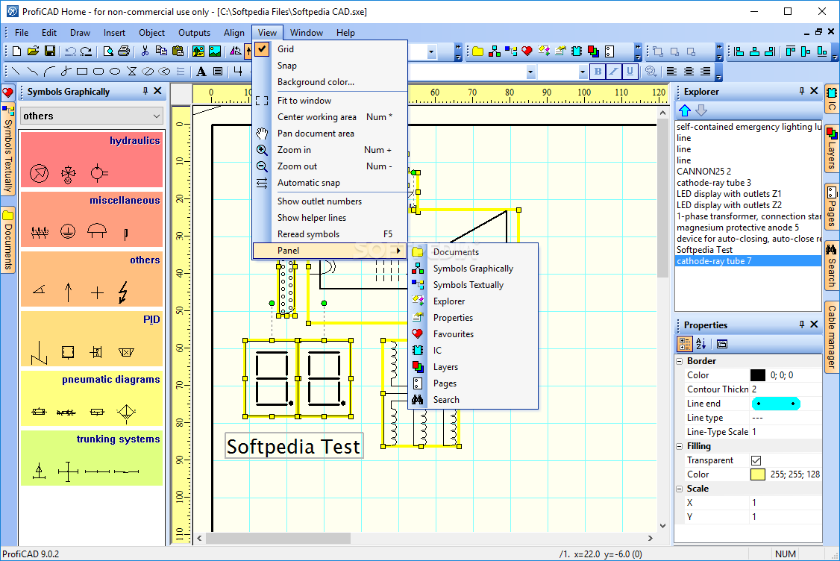840x561 pixels.
Task: Click the yellow Filling color swatch
Action: 757,474
